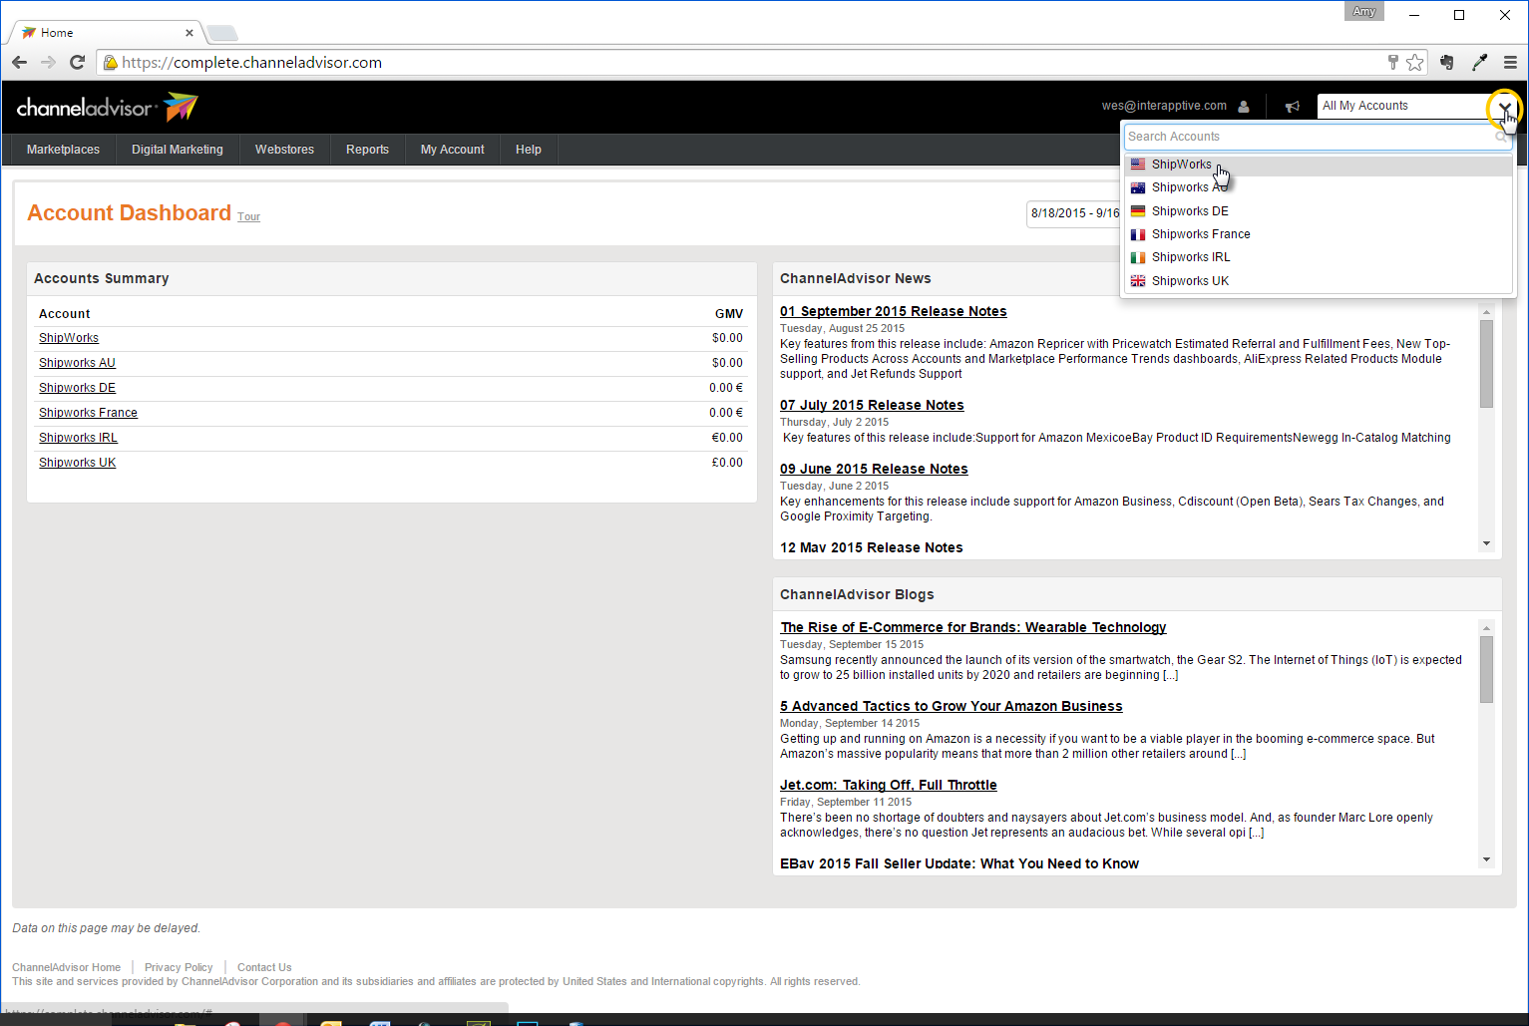Open Shipworks UK link in summary
Image resolution: width=1529 pixels, height=1026 pixels.
point(77,463)
